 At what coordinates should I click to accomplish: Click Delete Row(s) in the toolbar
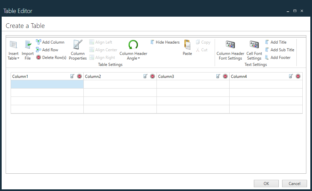(51, 58)
